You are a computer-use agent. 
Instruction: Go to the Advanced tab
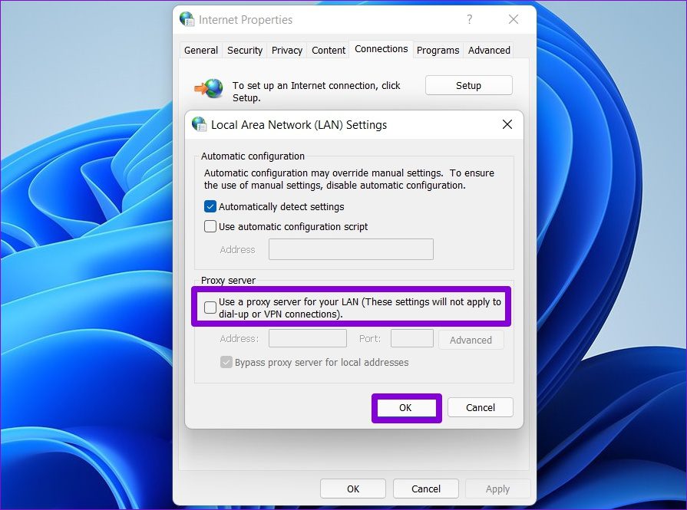click(x=488, y=50)
